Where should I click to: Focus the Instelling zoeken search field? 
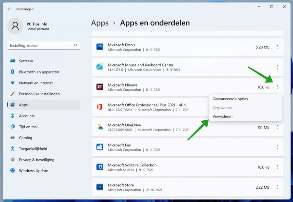[44, 45]
